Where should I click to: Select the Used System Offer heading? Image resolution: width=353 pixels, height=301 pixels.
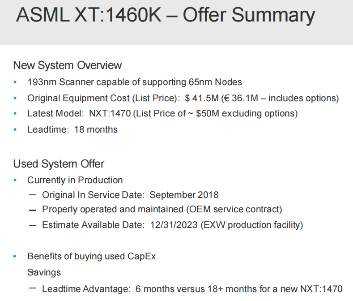59,164
